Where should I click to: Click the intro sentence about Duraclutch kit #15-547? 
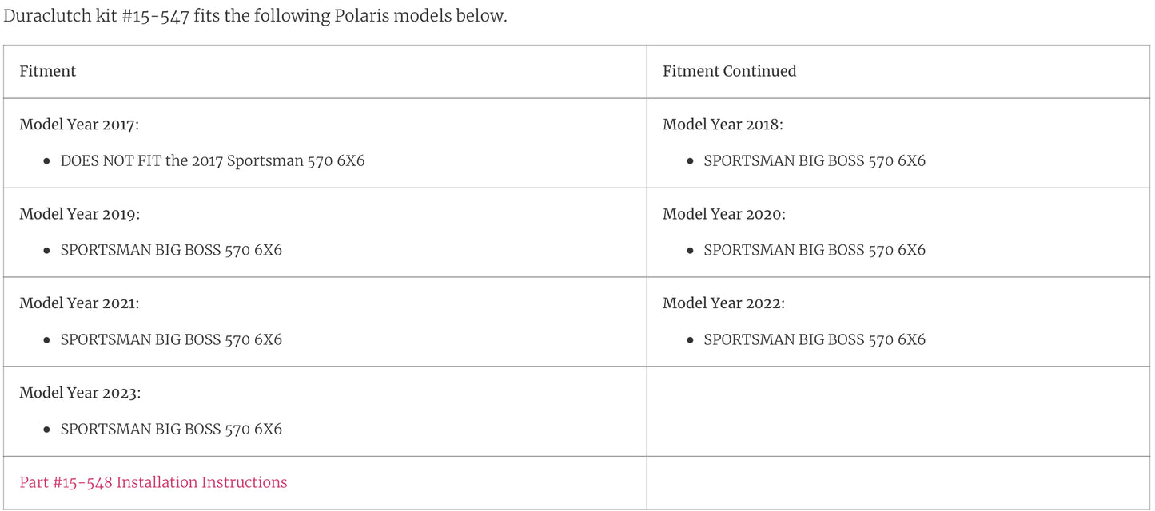click(255, 16)
